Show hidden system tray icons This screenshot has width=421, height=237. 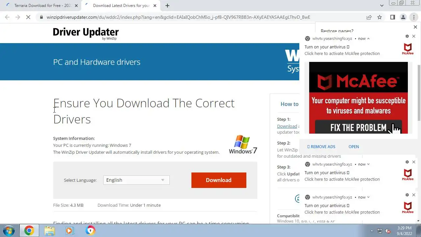pyautogui.click(x=372, y=231)
